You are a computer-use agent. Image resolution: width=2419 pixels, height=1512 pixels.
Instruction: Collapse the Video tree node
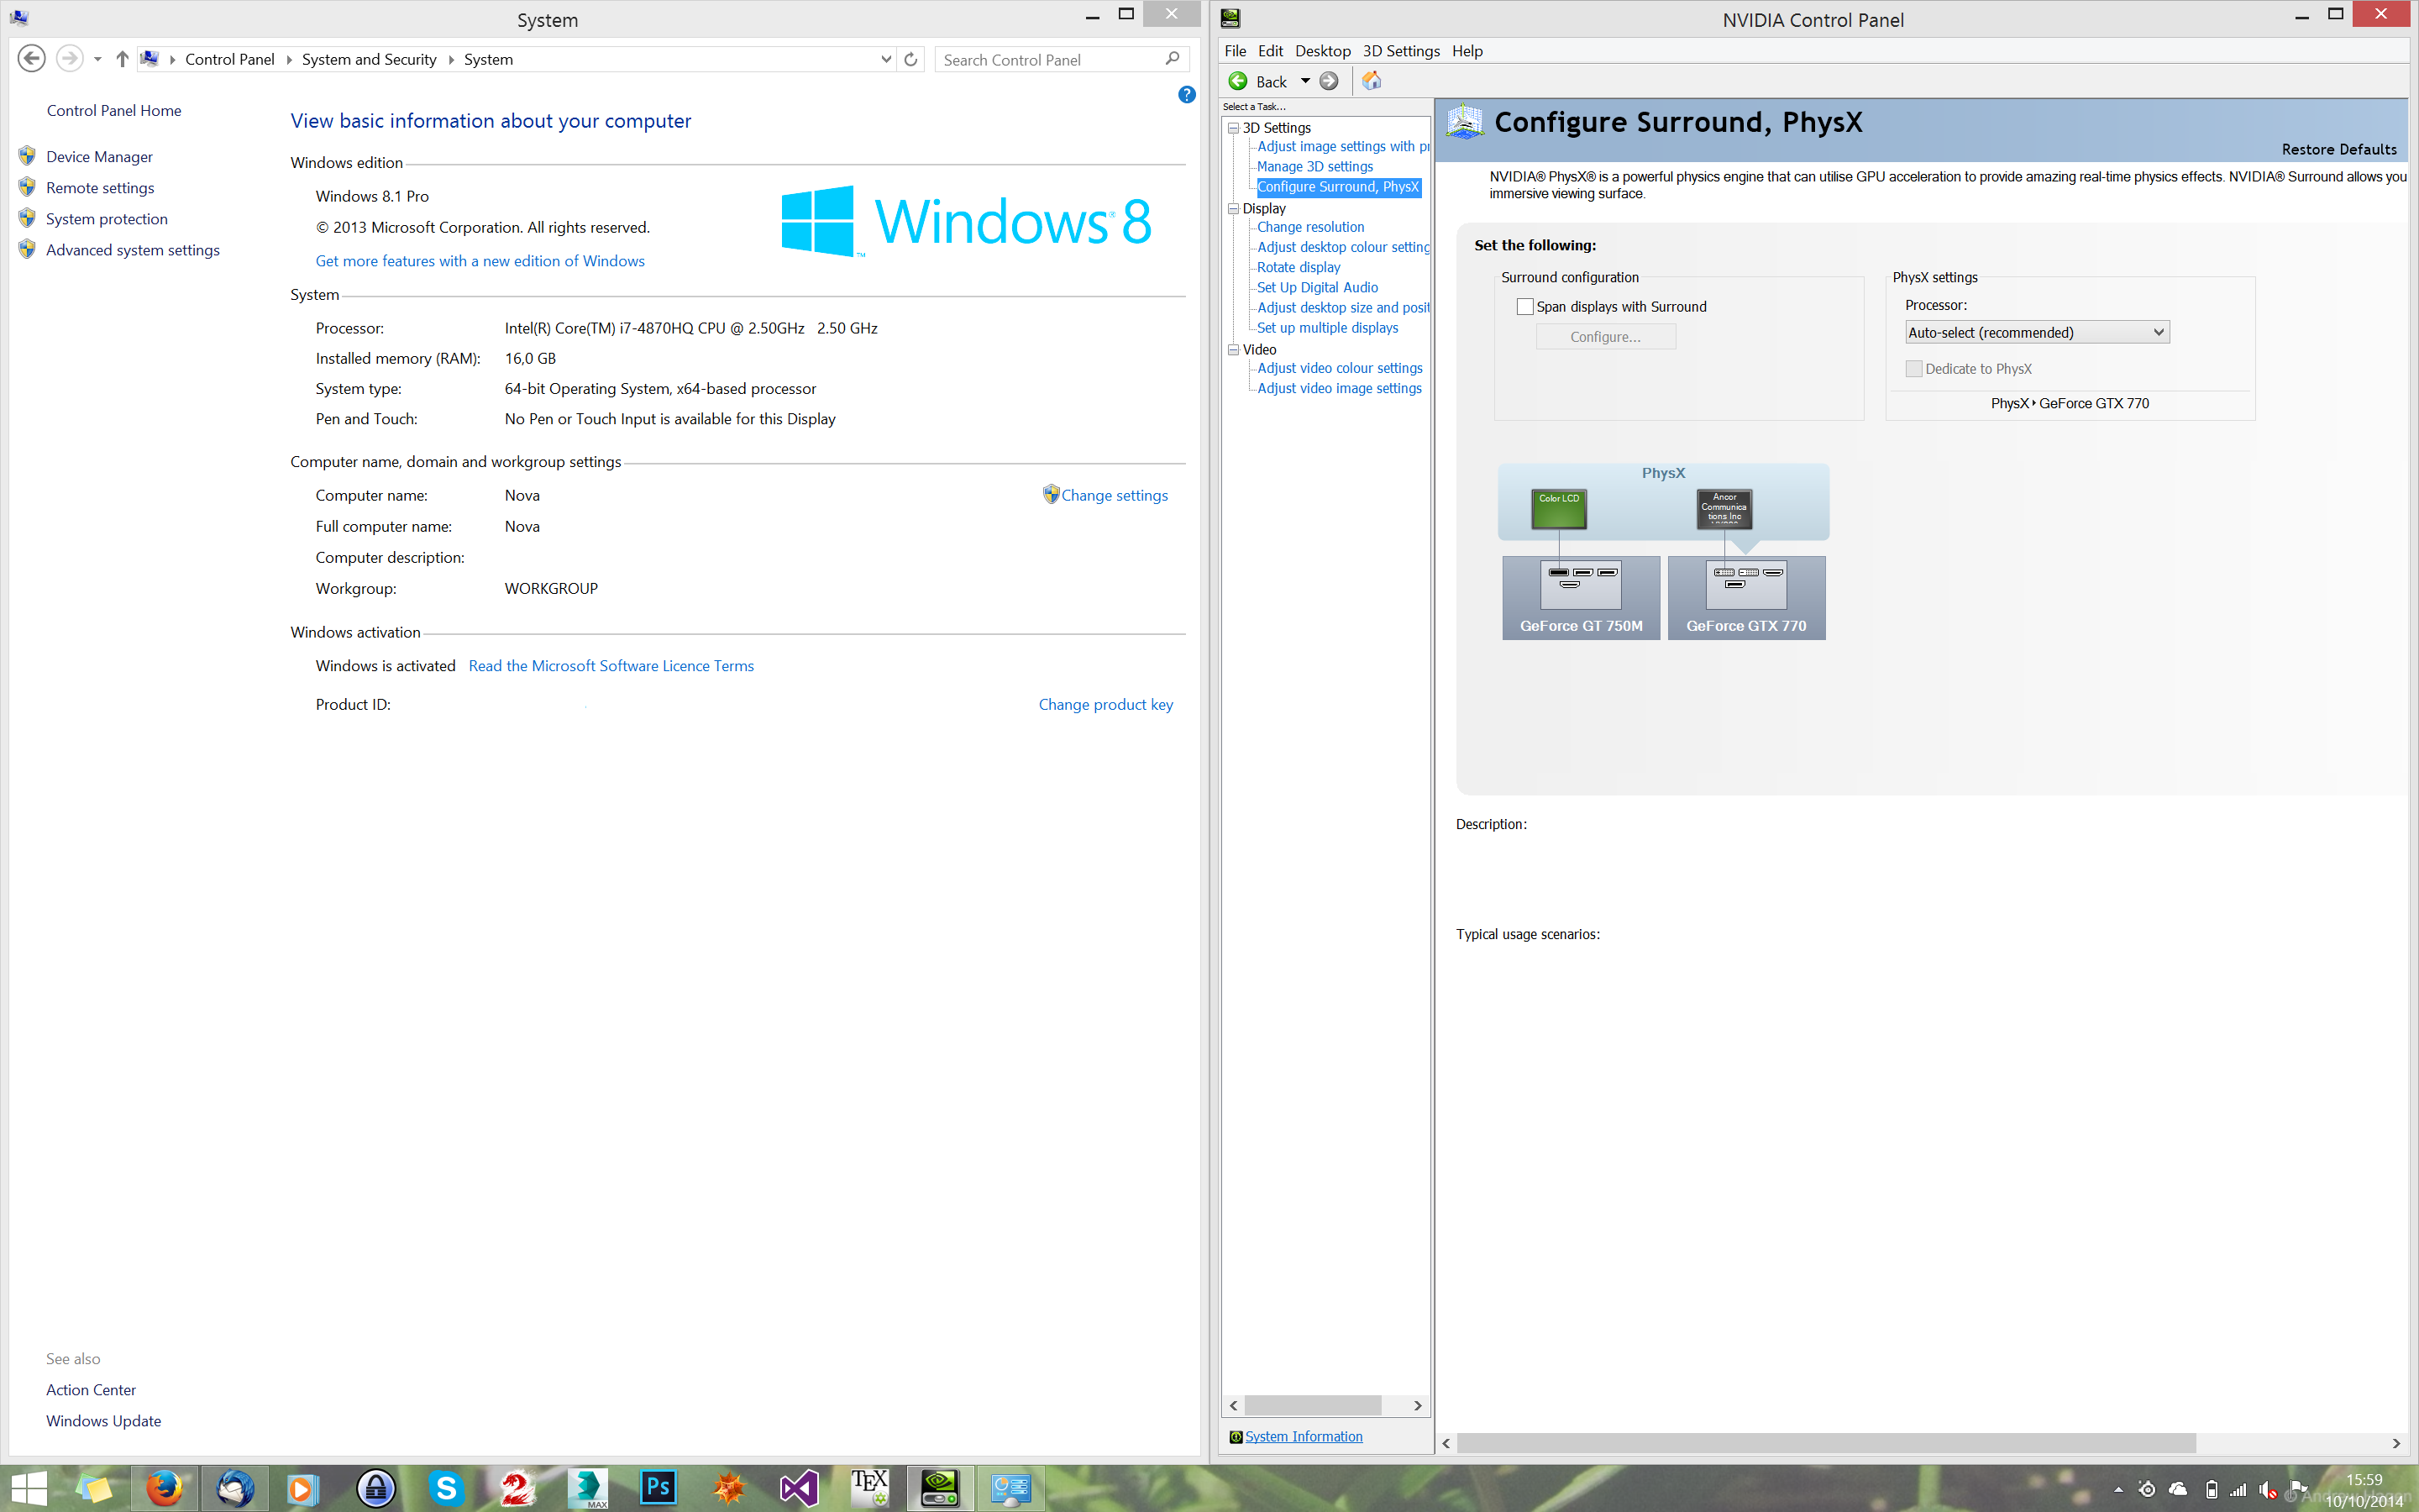[1234, 349]
